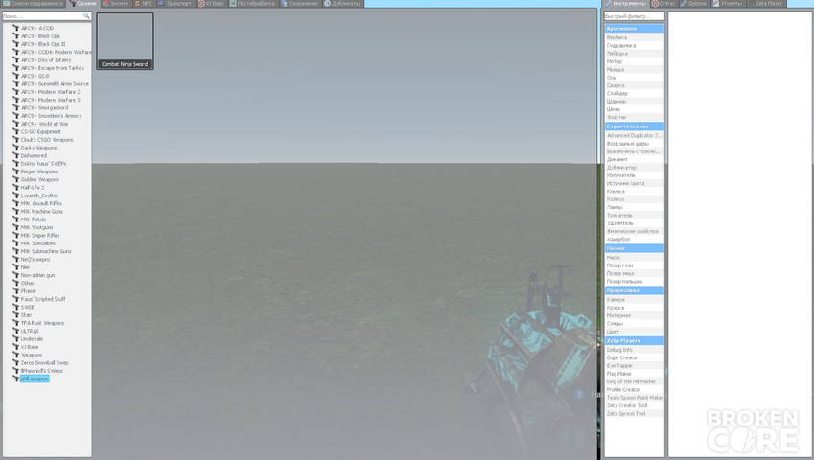
Task: Open the Постобработка tab
Action: [x=252, y=4]
